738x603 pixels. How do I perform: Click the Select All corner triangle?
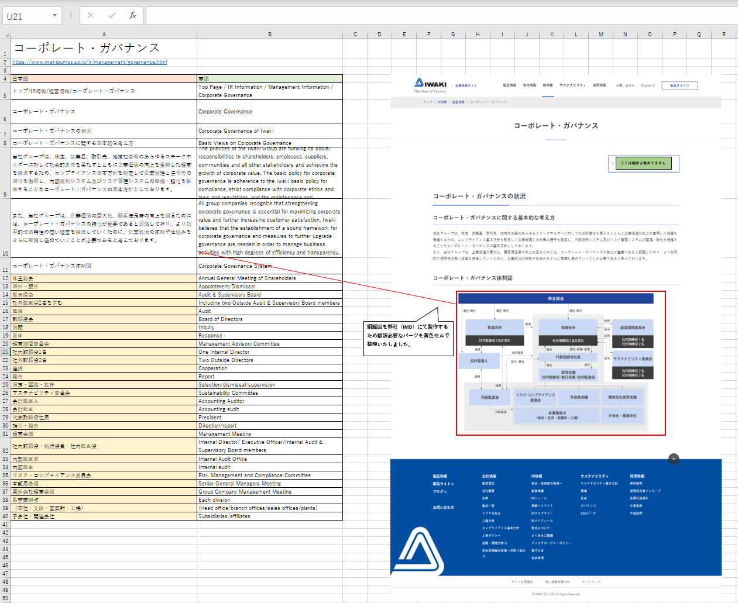coord(5,35)
